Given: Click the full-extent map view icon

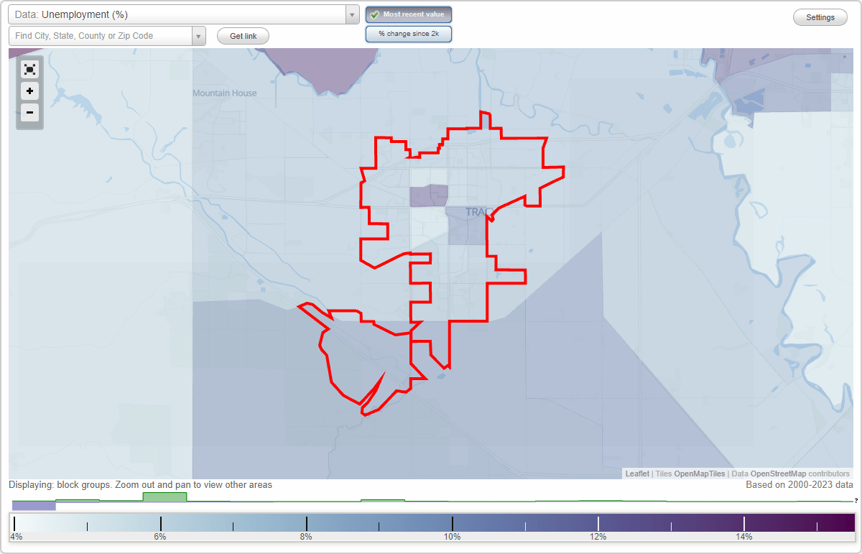Looking at the screenshot, I should tap(29, 69).
